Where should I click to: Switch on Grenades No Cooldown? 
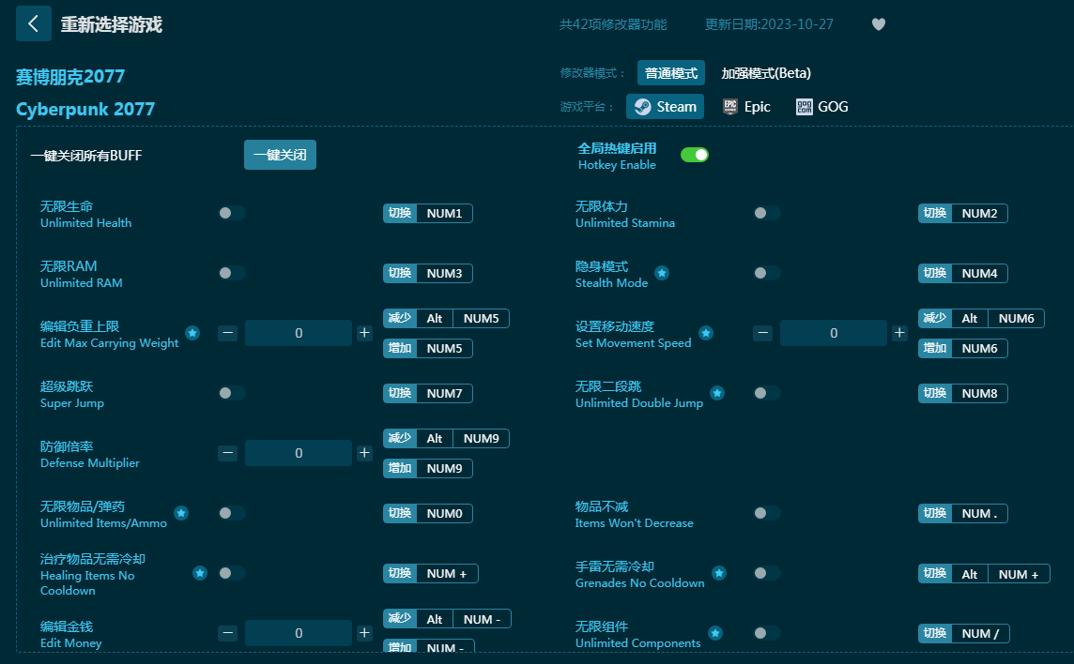coord(766,573)
